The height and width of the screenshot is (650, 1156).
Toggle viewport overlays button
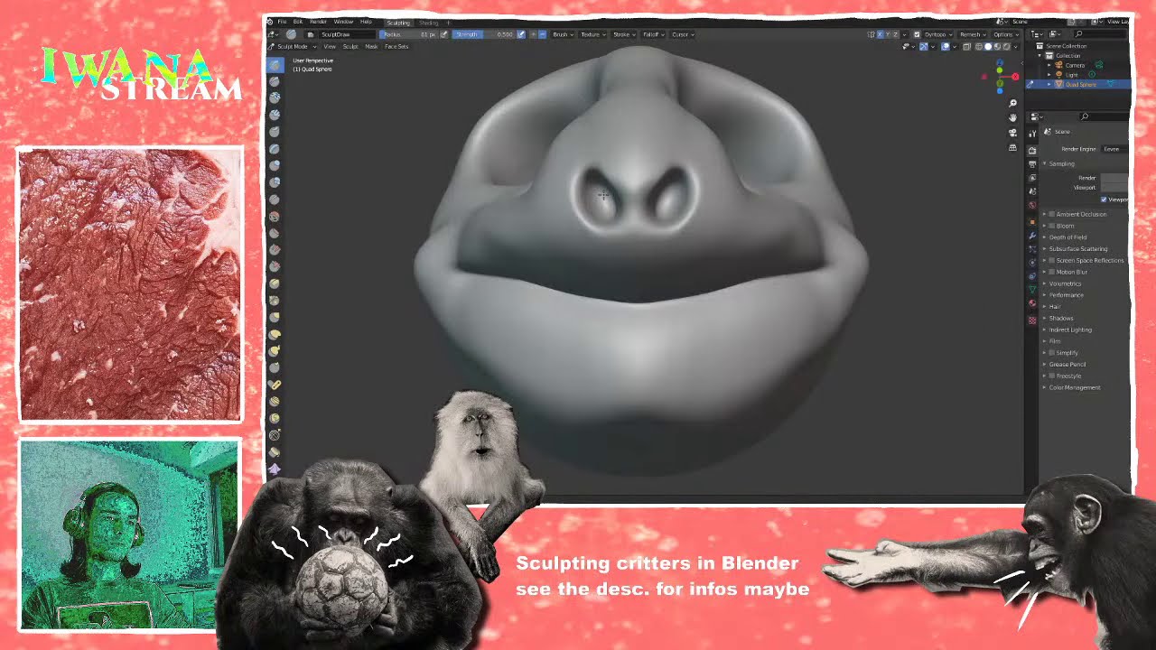point(946,46)
